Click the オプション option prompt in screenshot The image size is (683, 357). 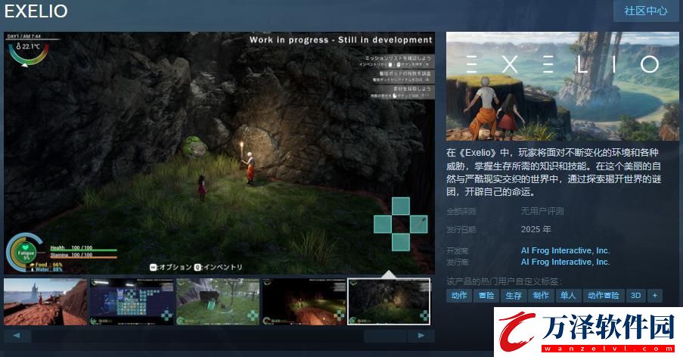pos(170,267)
